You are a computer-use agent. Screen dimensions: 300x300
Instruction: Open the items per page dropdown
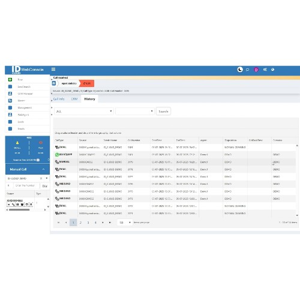tap(125, 223)
